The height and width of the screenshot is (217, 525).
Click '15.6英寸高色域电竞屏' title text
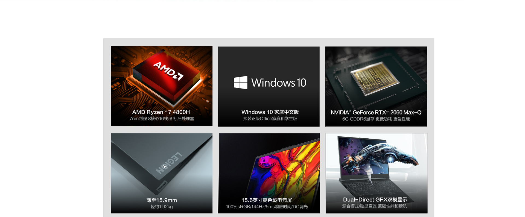pos(267,200)
